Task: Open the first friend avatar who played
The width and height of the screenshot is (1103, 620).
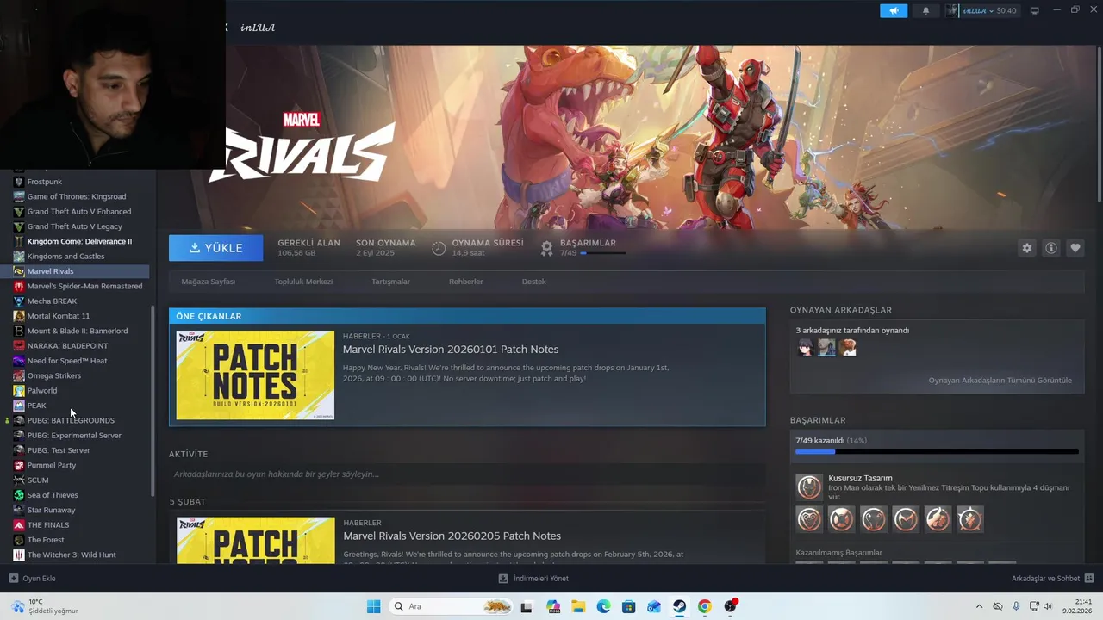Action: tap(806, 347)
